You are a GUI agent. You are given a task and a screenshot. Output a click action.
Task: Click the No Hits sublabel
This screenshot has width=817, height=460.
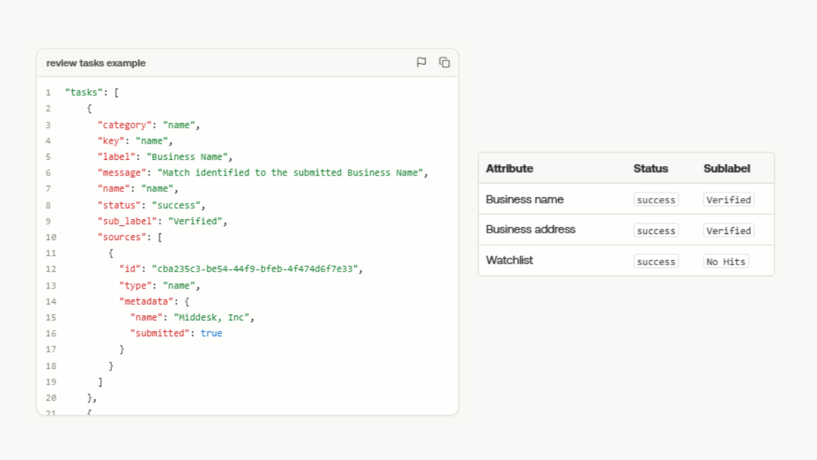726,261
